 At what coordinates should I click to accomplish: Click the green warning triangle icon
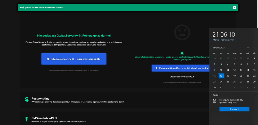pyautogui.click(x=182, y=53)
